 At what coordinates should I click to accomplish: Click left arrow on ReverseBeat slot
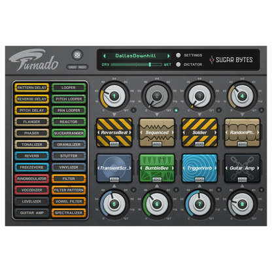(x=99, y=133)
